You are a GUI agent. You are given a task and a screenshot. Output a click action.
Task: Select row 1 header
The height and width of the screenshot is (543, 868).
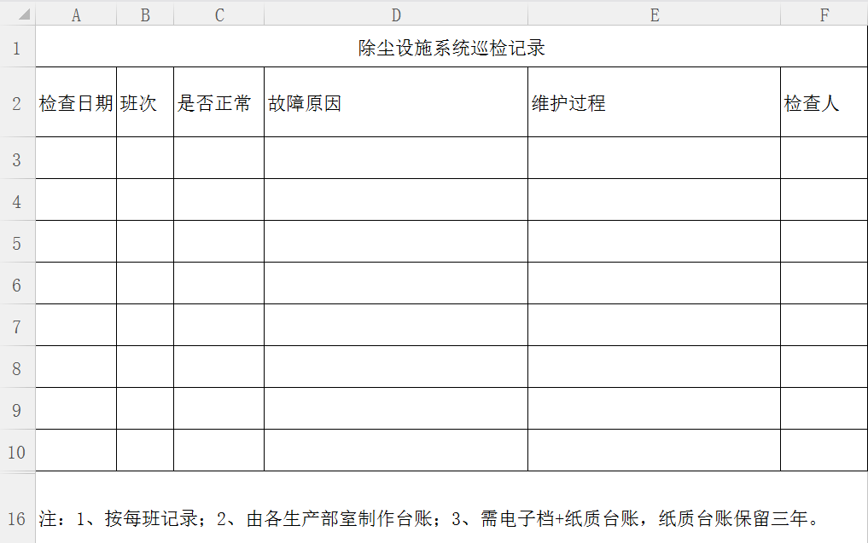coord(17,47)
